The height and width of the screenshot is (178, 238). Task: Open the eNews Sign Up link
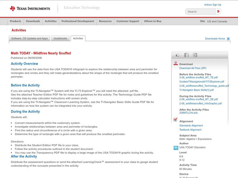click(213, 5)
